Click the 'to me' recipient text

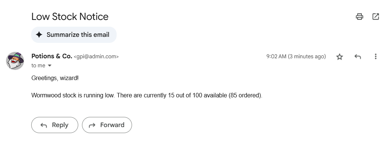pos(38,65)
